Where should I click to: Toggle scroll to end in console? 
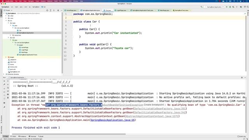8,91
